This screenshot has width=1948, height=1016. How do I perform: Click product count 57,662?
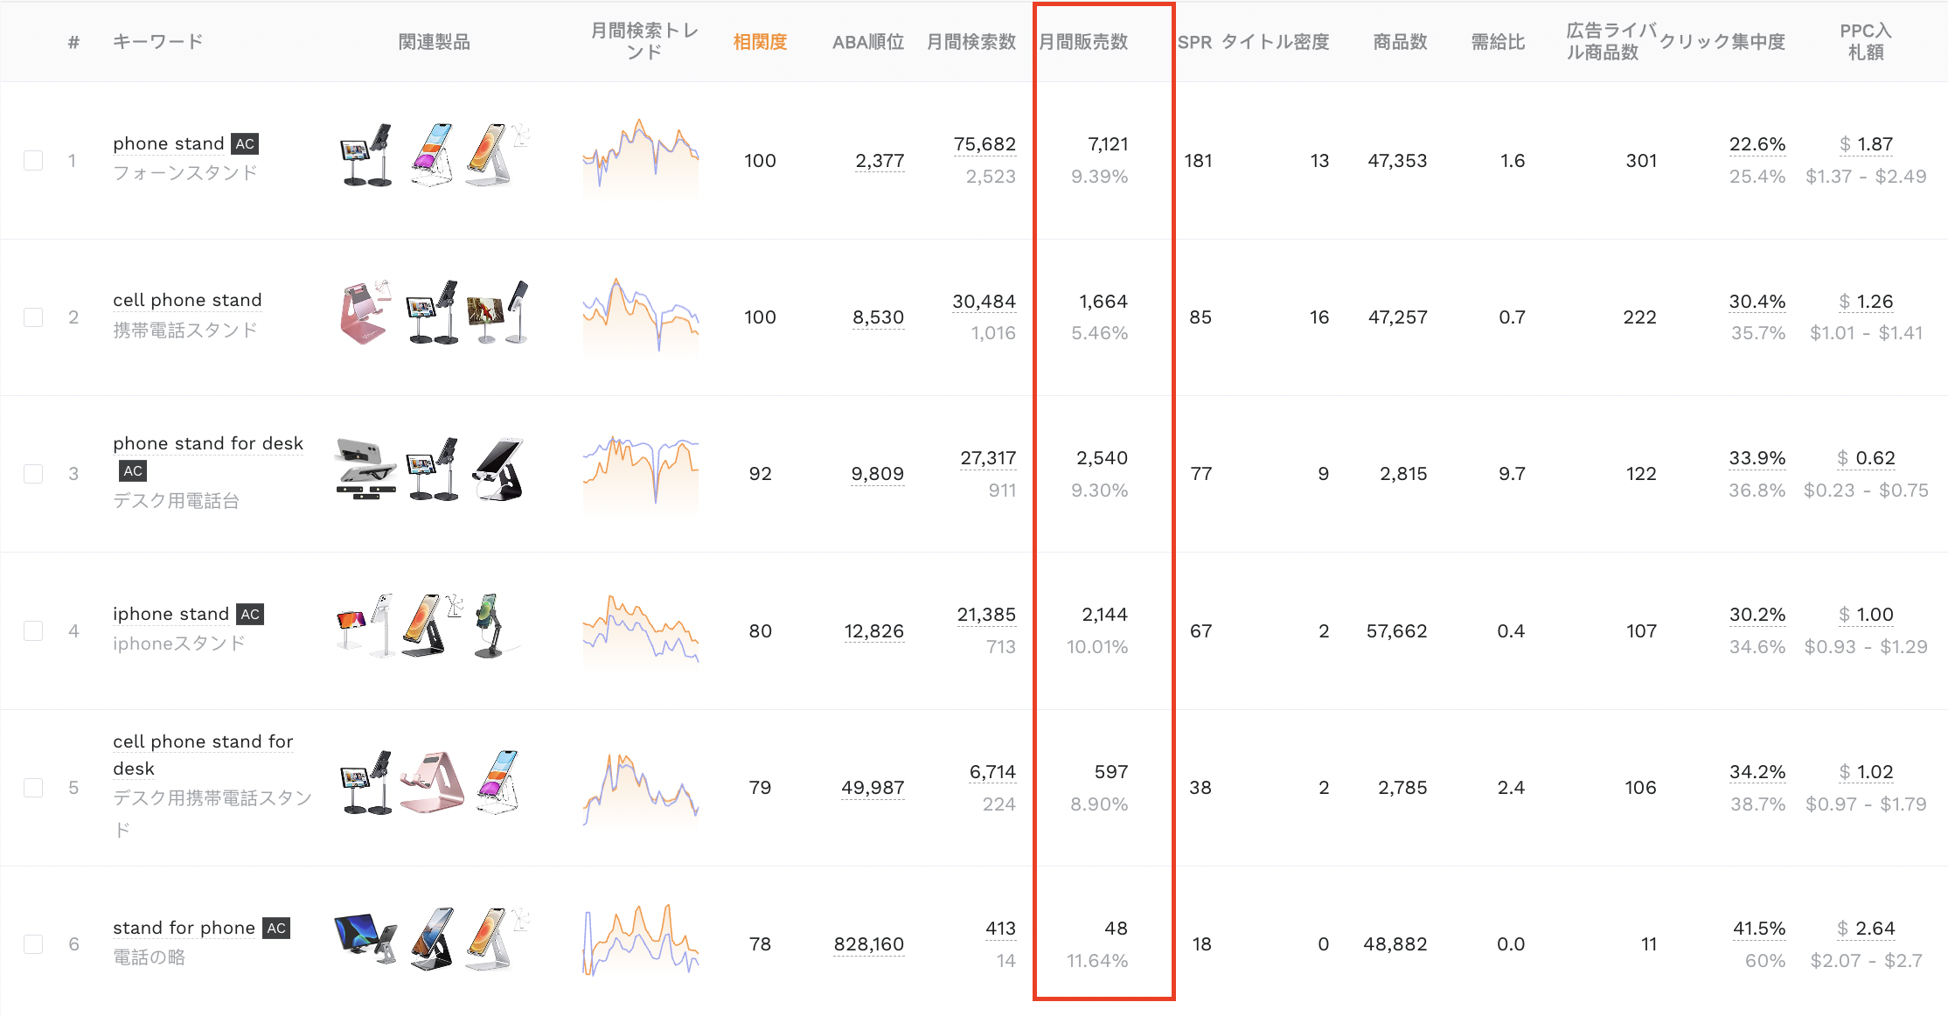[1397, 631]
